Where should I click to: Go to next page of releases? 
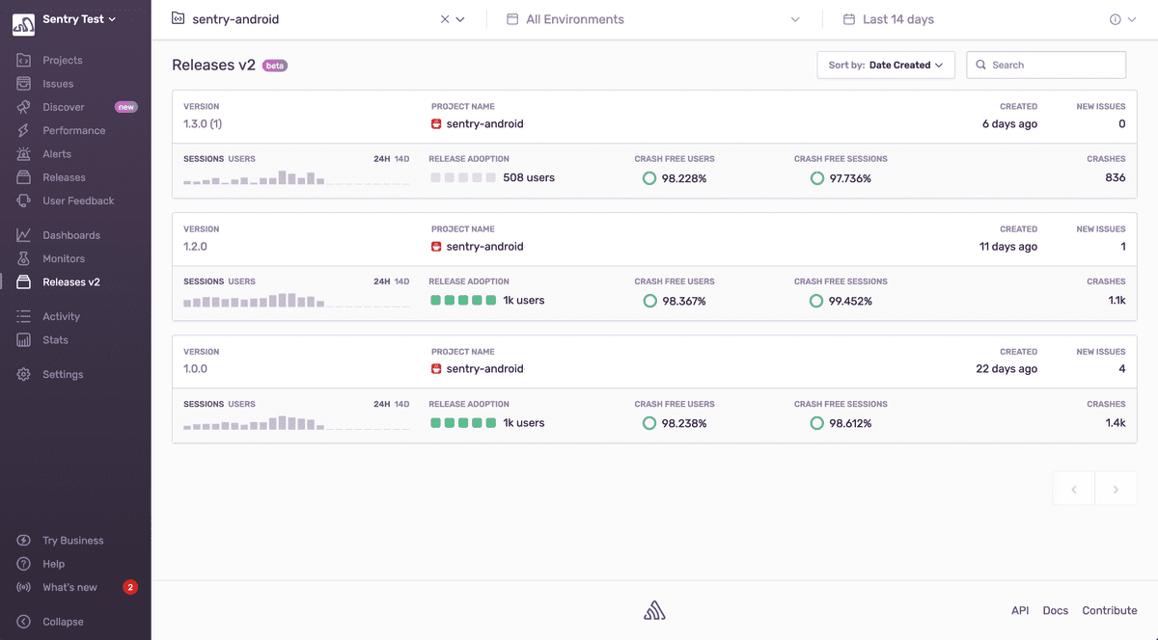1116,489
